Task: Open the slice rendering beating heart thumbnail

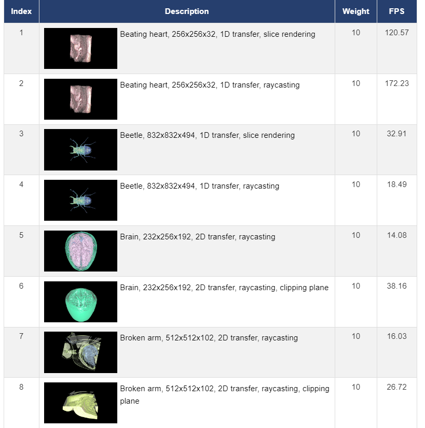Action: tap(80, 48)
